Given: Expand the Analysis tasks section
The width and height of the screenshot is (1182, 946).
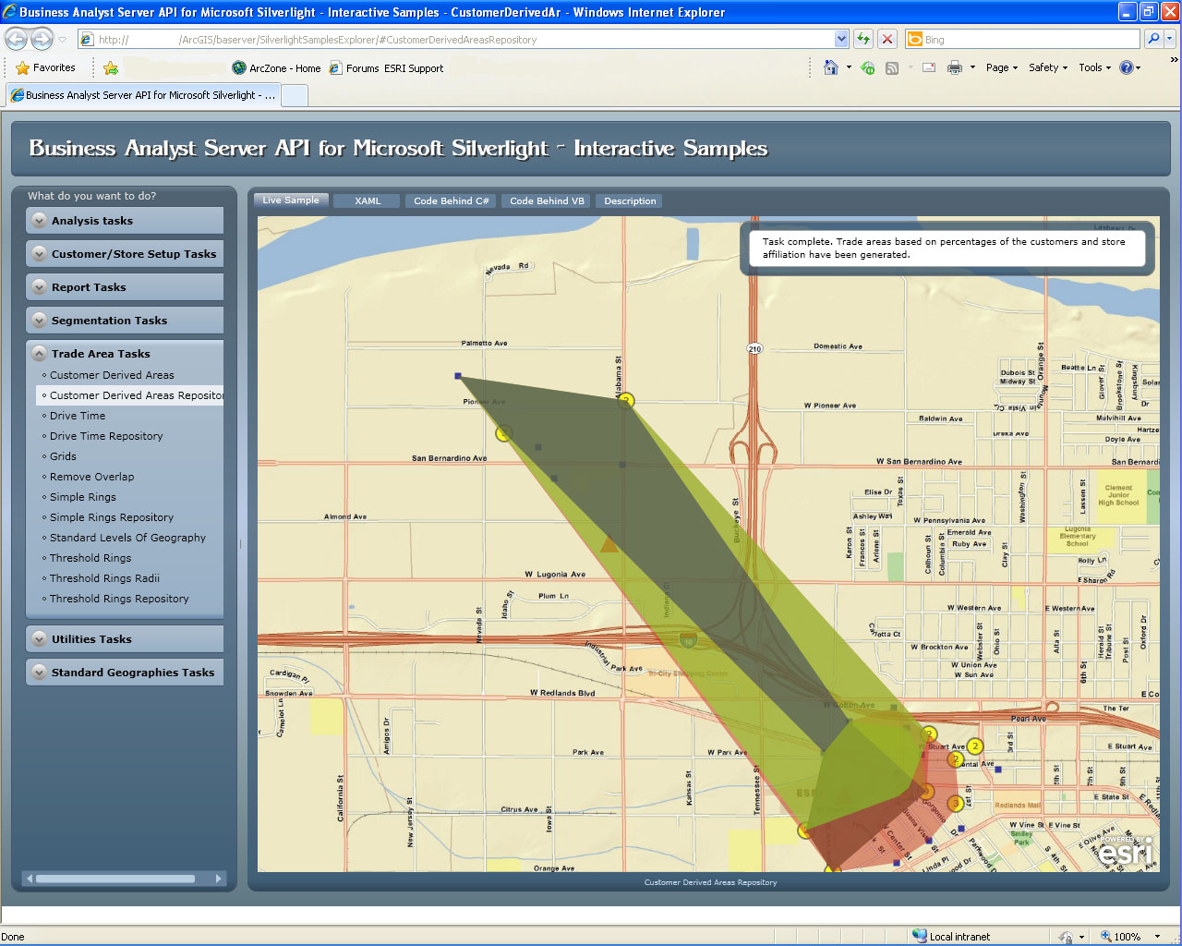Looking at the screenshot, I should point(125,221).
